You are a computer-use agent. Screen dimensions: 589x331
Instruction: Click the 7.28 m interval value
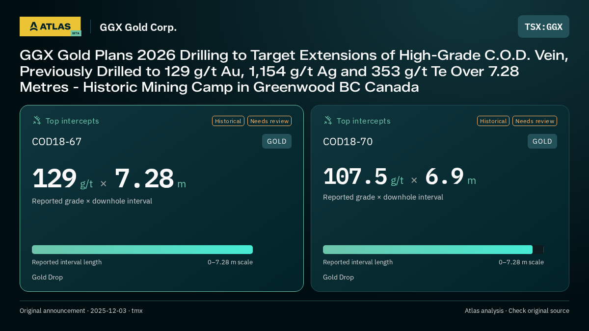click(150, 179)
